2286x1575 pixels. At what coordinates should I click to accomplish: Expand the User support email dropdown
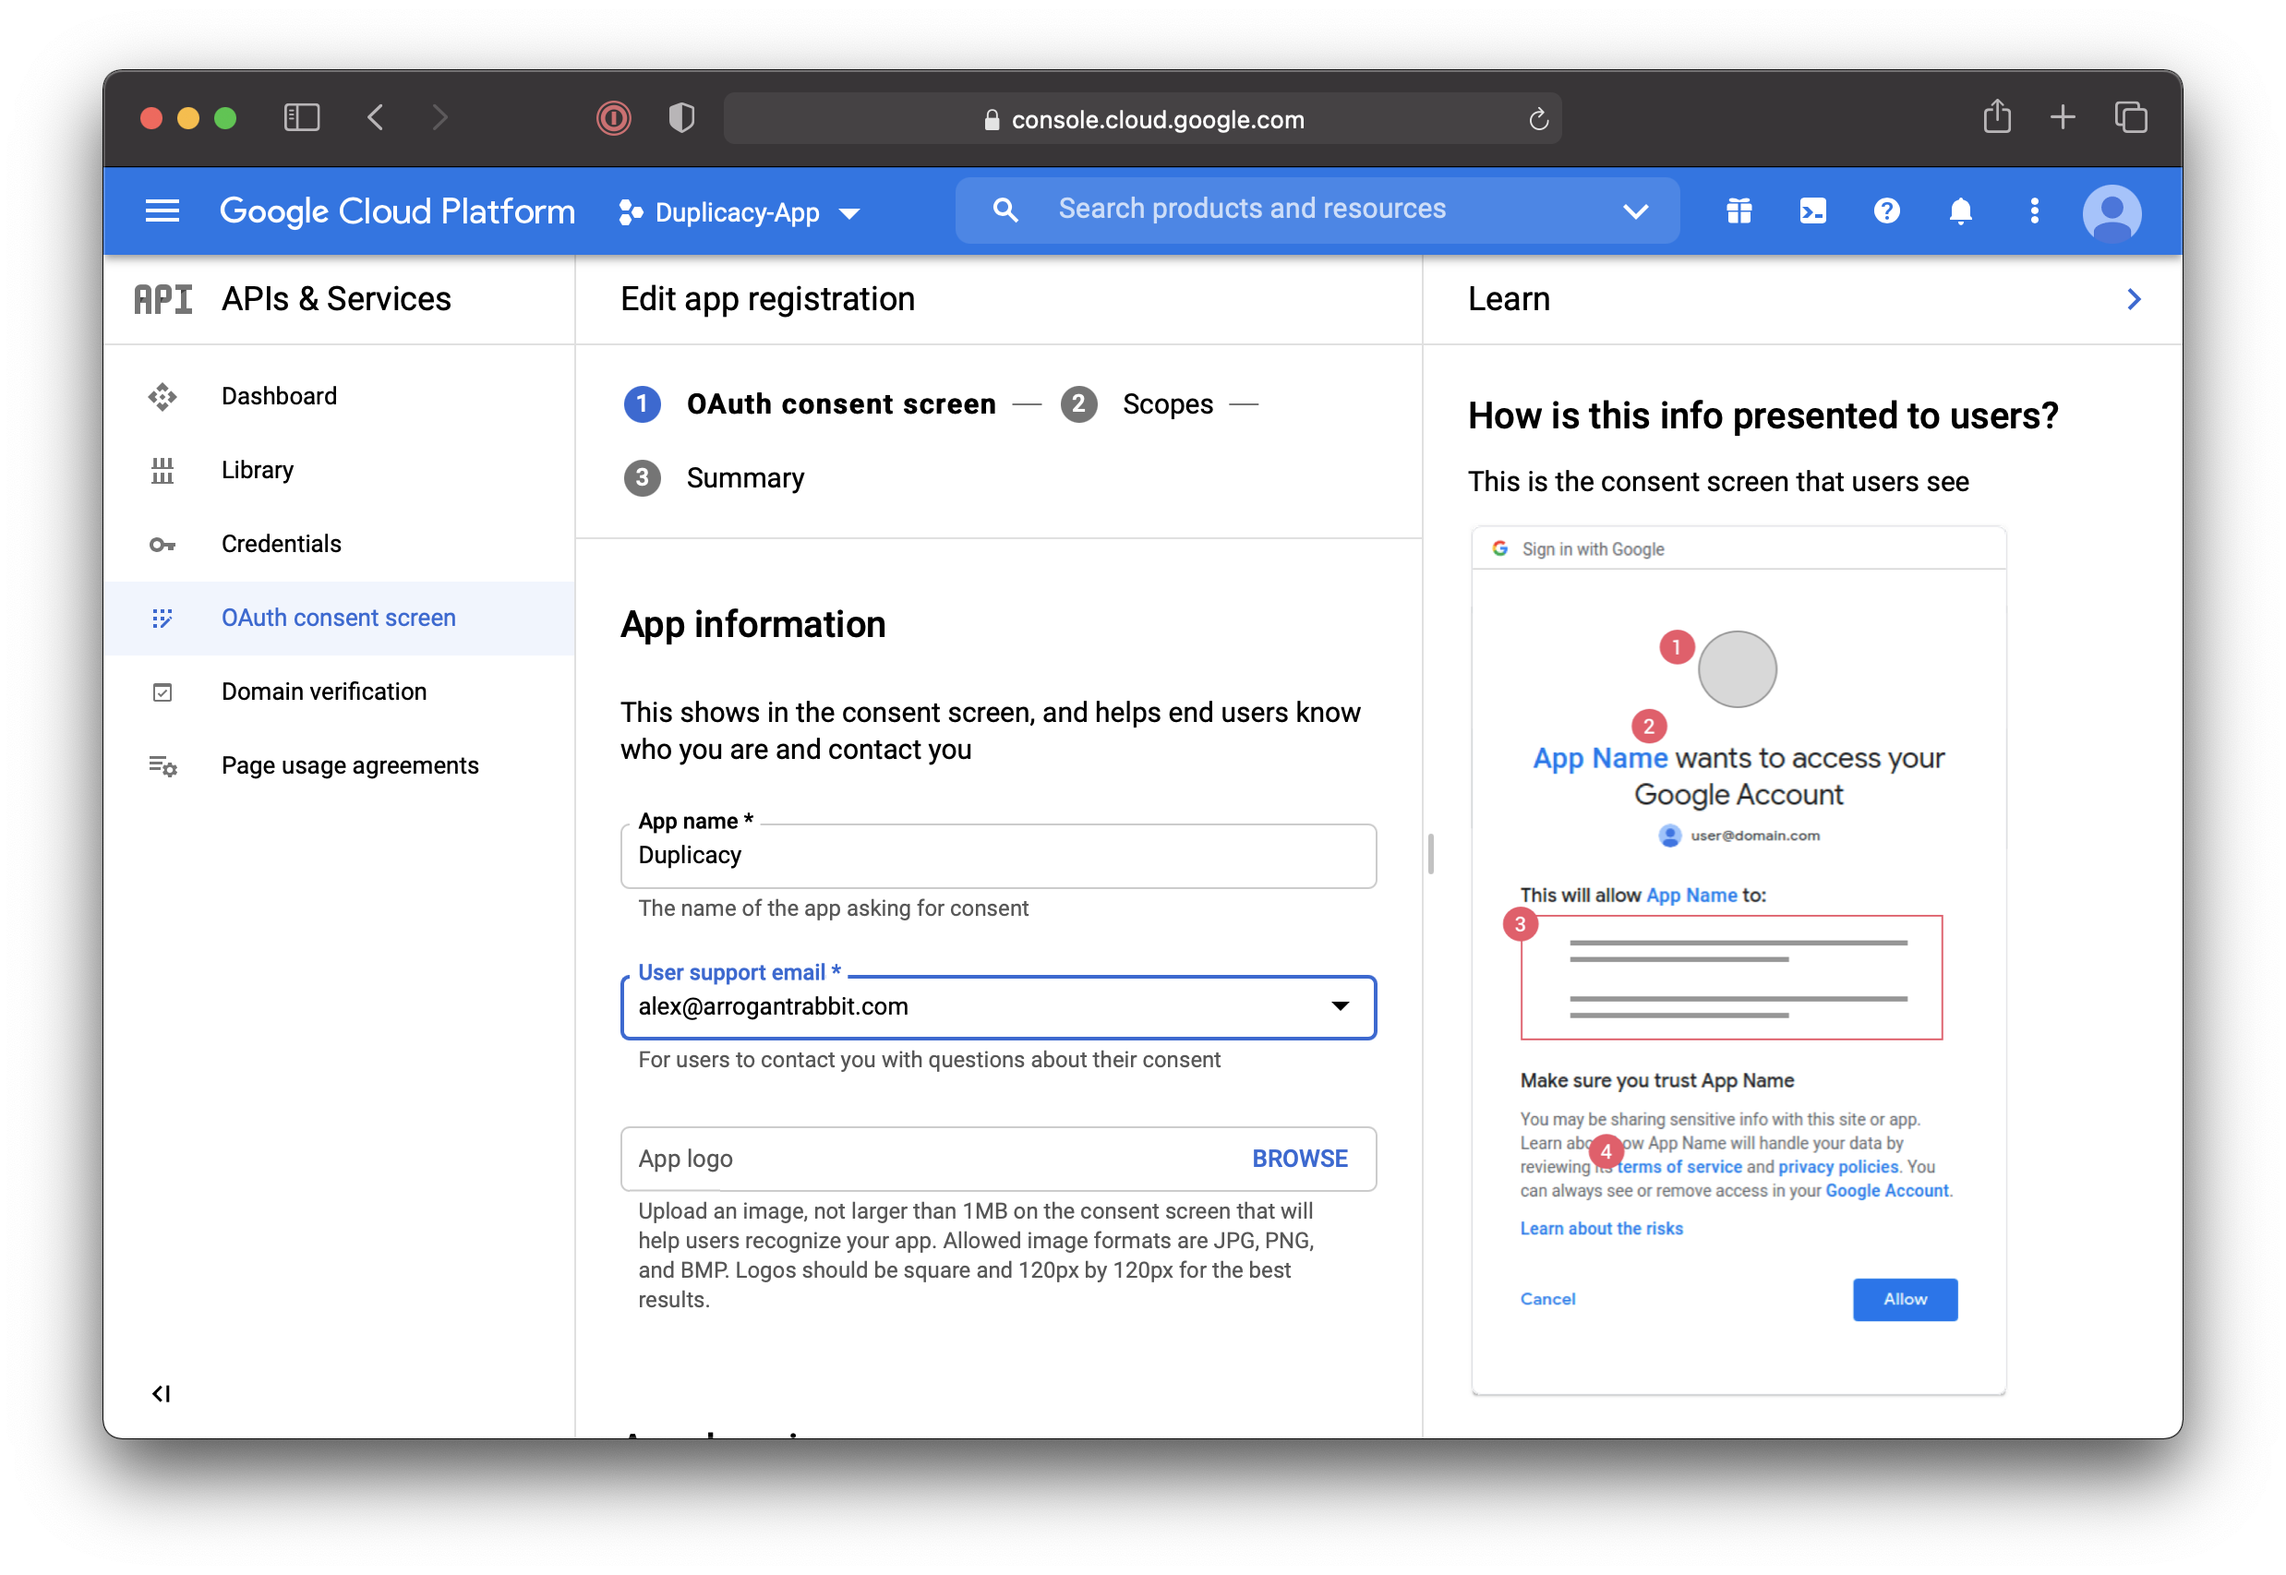[1339, 1006]
